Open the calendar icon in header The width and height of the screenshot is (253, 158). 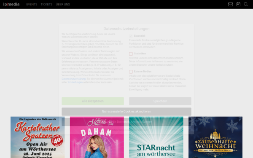[x=238, y=4]
